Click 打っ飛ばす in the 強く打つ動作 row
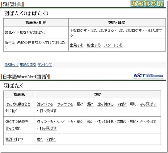 [x=48, y=128]
